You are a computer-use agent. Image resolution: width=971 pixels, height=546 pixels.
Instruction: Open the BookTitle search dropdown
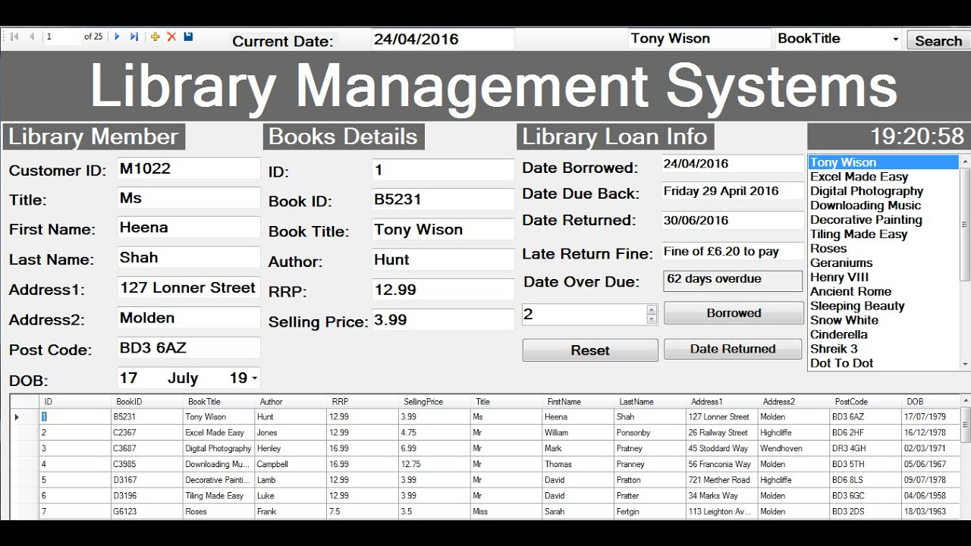[x=895, y=39]
